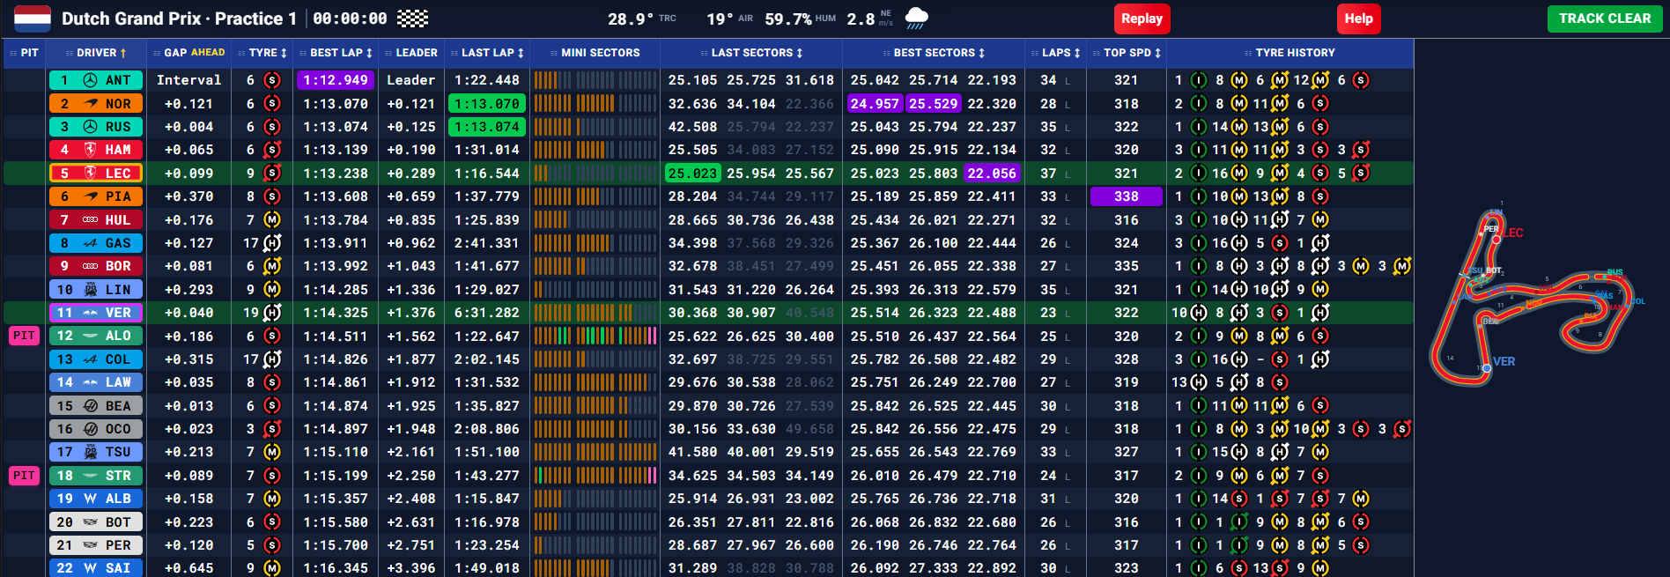
Task: Click Ferrari logo beside LEC
Action: 90,174
